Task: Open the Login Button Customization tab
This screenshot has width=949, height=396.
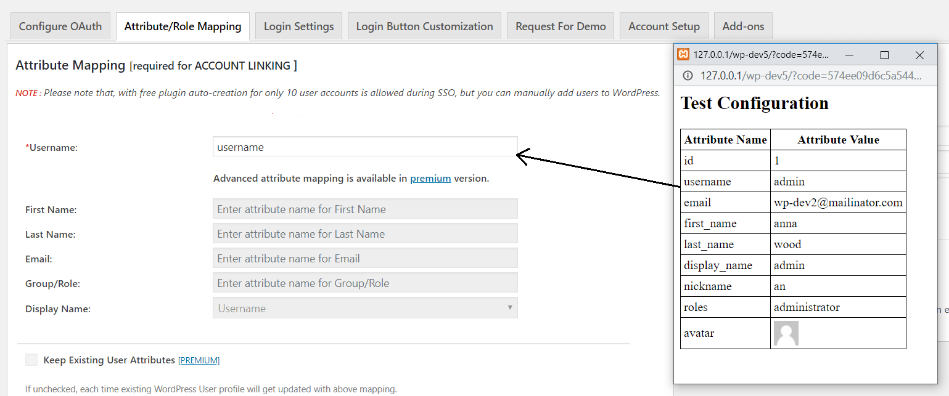Action: click(x=424, y=26)
